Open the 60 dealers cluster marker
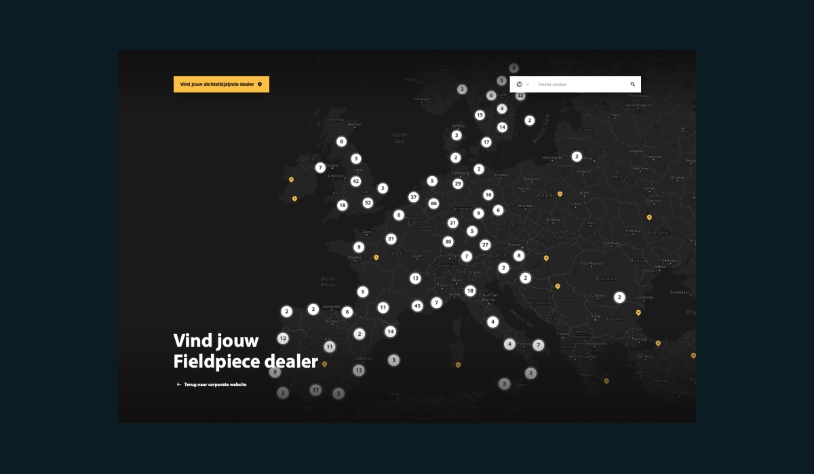814x474 pixels. pyautogui.click(x=433, y=203)
